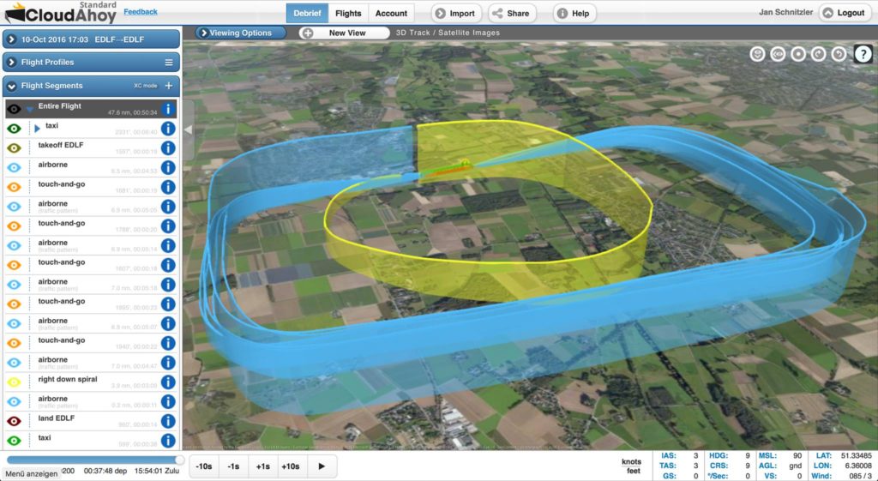The image size is (878, 481).
Task: Expand the first taxi segment triangle
Action: [37, 129]
